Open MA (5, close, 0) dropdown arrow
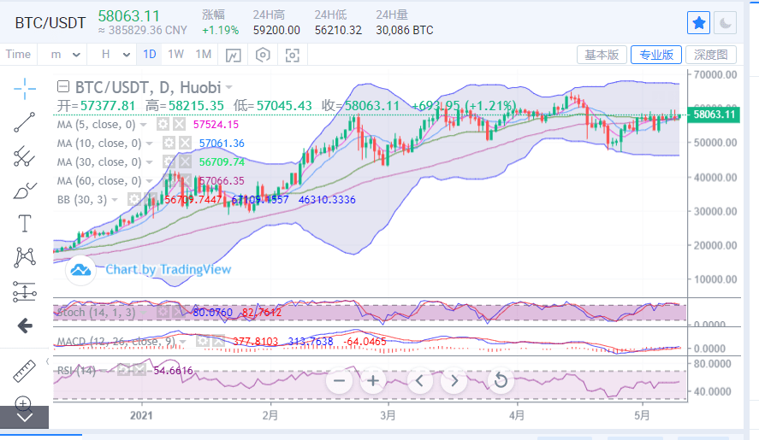This screenshot has width=759, height=440. coord(143,125)
